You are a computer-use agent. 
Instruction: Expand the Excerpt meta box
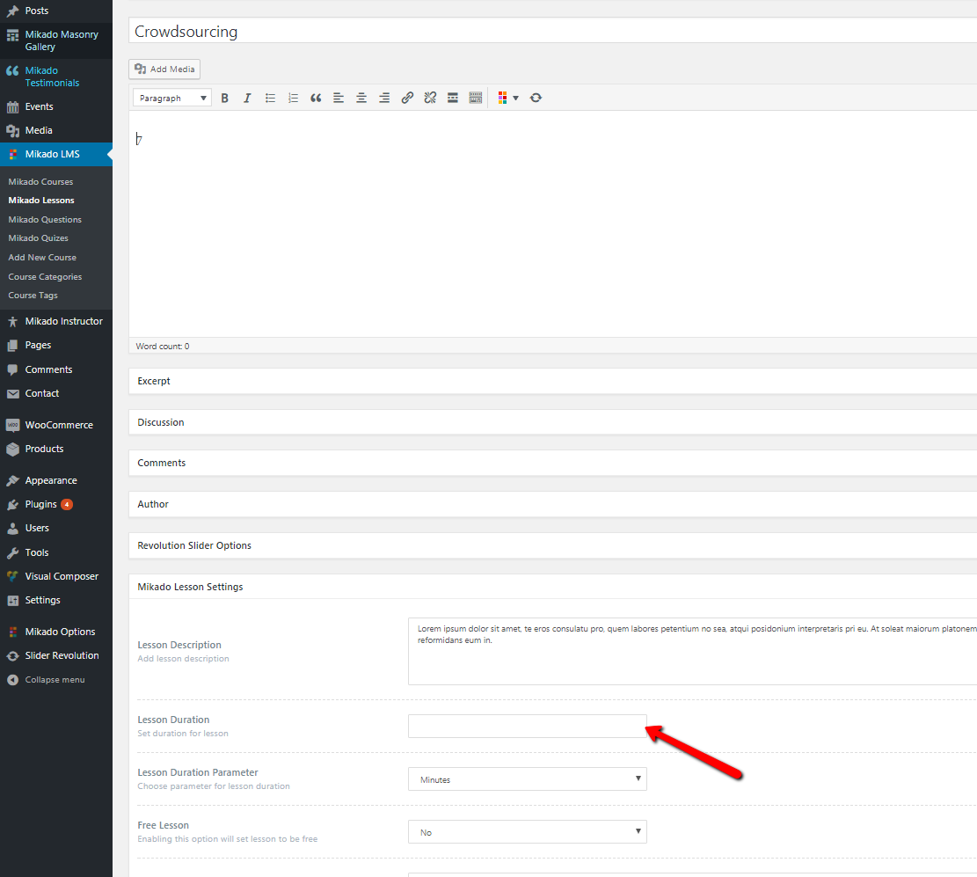[552, 381]
